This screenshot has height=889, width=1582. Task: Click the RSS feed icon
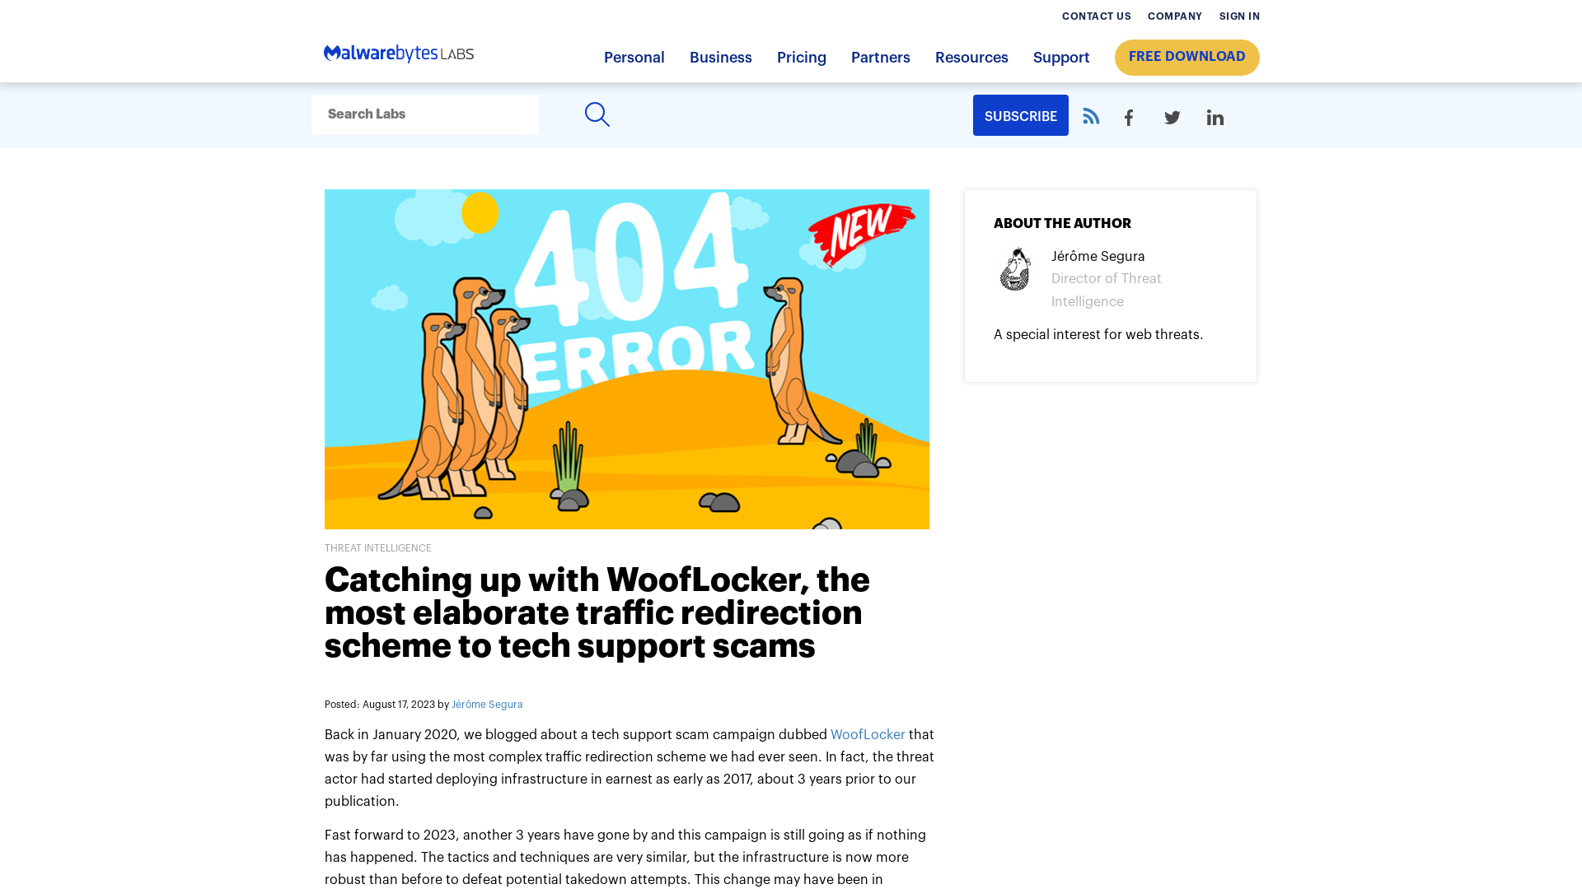tap(1091, 117)
